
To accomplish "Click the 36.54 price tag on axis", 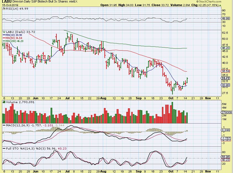I will [226, 71].
